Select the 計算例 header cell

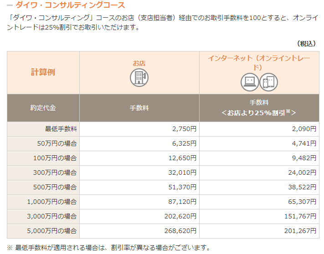[x=43, y=72]
